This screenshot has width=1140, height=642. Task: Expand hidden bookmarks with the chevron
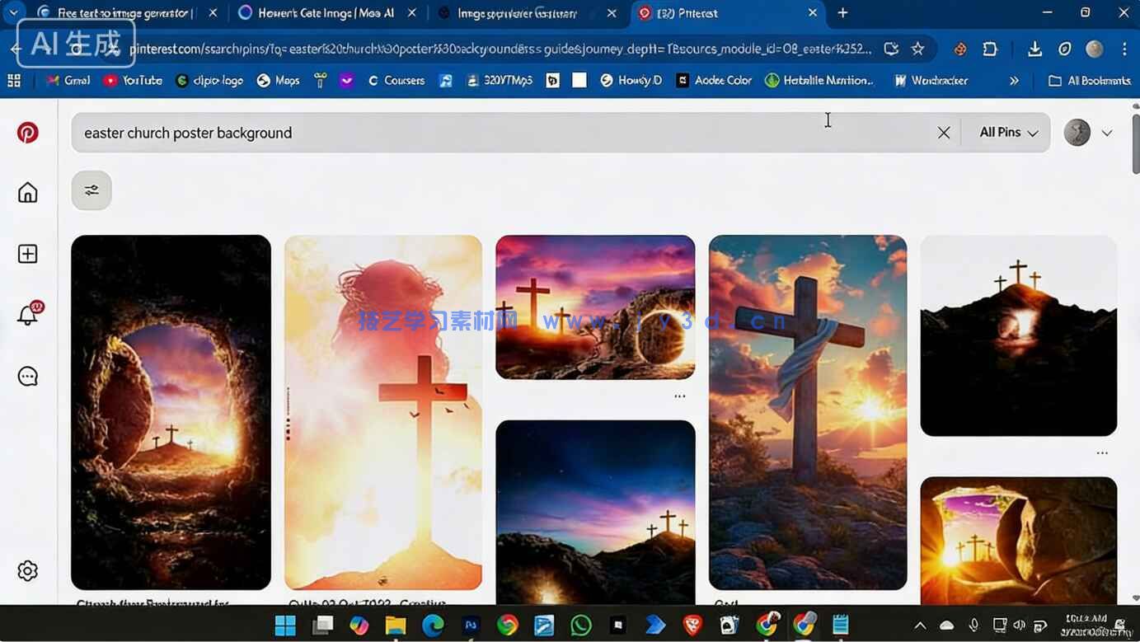click(x=1014, y=80)
